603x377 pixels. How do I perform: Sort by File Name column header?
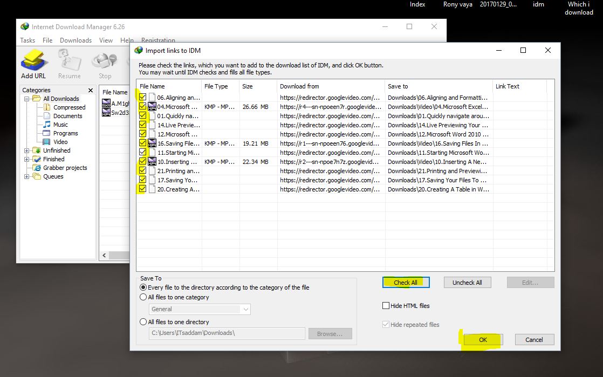coord(169,86)
